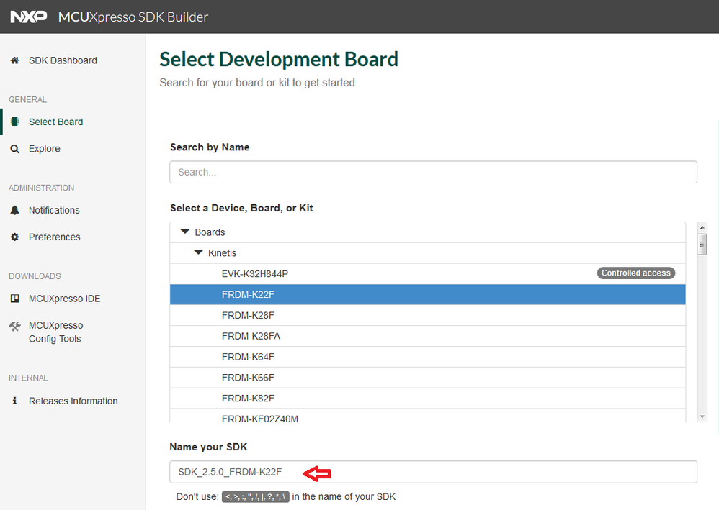The width and height of the screenshot is (719, 510).
Task: Click the NXP logo in header
Action: click(30, 17)
